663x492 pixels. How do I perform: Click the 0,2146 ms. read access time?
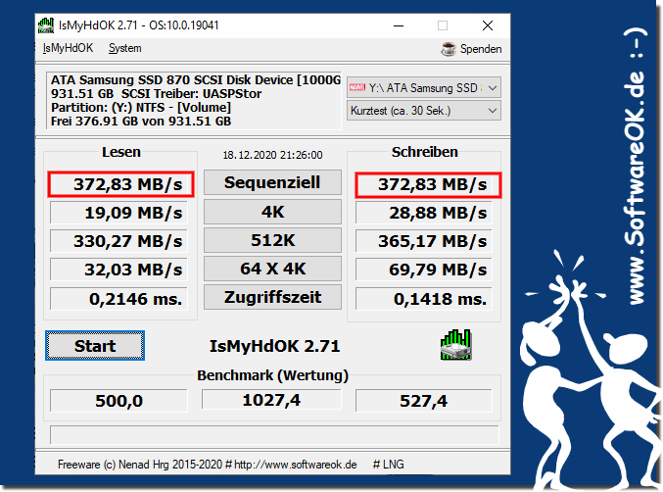click(x=118, y=299)
